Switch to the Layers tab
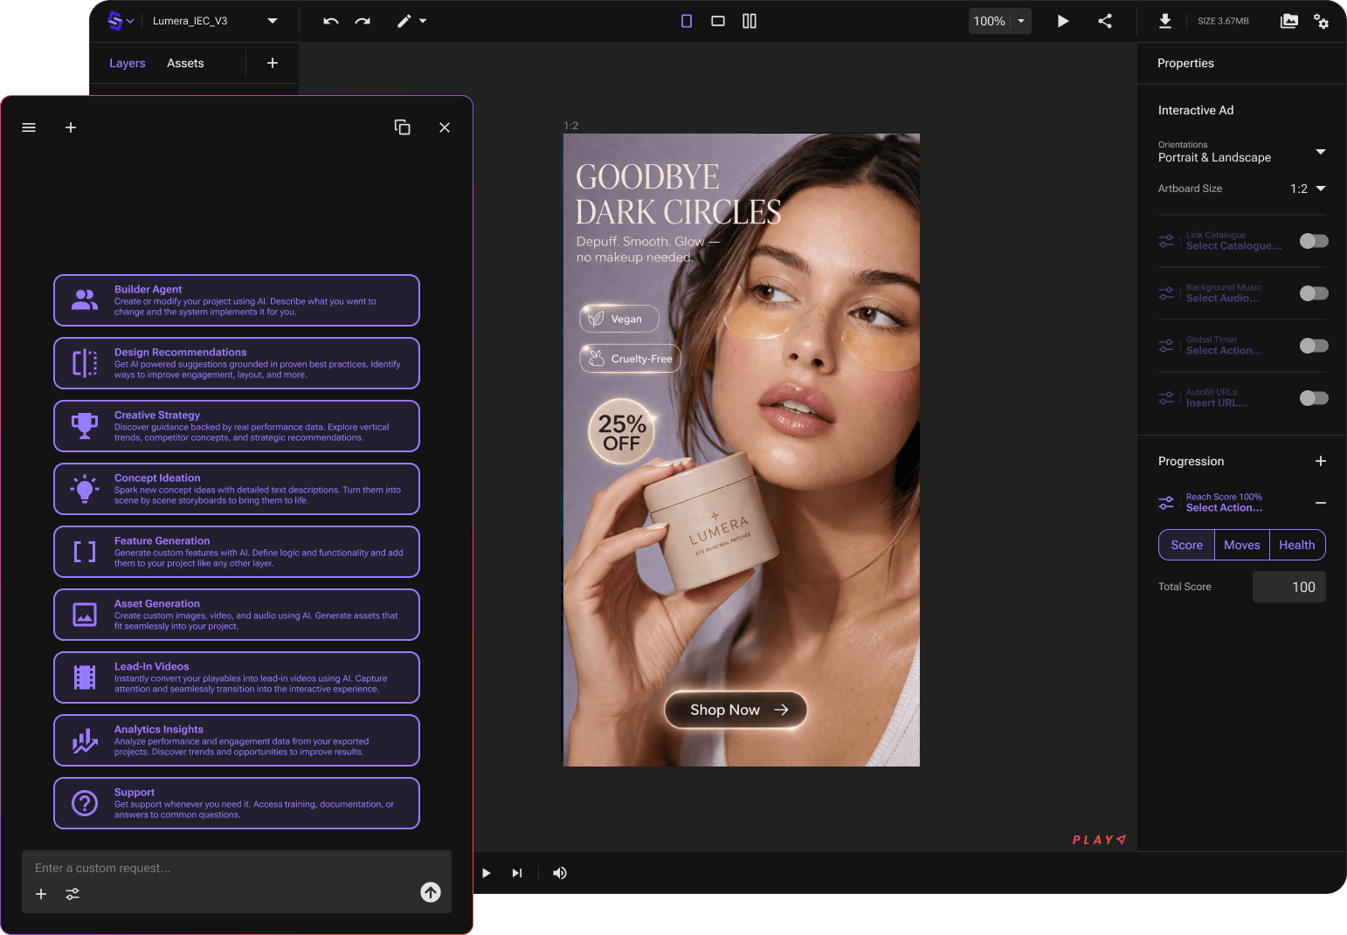This screenshot has width=1347, height=935. 128,63
